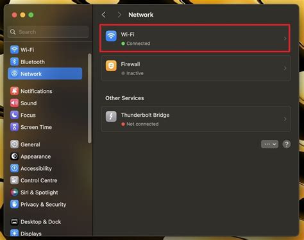Expand the Firewall row chevron
Screen dimensions: 304x240
coord(285,68)
